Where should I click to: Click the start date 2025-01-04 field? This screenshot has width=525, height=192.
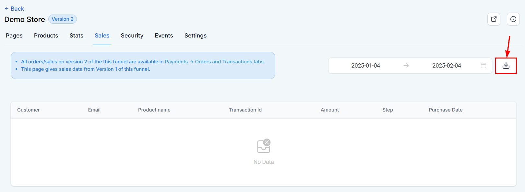(365, 66)
